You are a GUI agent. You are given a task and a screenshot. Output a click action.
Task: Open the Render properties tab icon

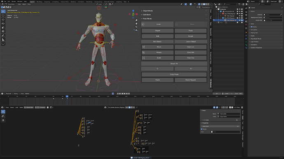[246, 12]
